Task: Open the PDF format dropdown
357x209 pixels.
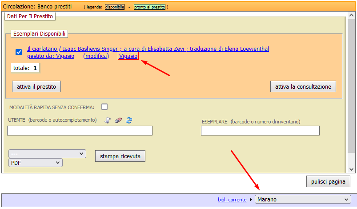Action: pos(36,163)
